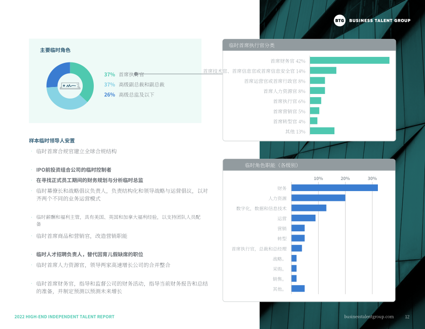425x329 pixels.
Task: Click bullet IPO前投资组合公司的临时控制者
Action: pos(74,170)
